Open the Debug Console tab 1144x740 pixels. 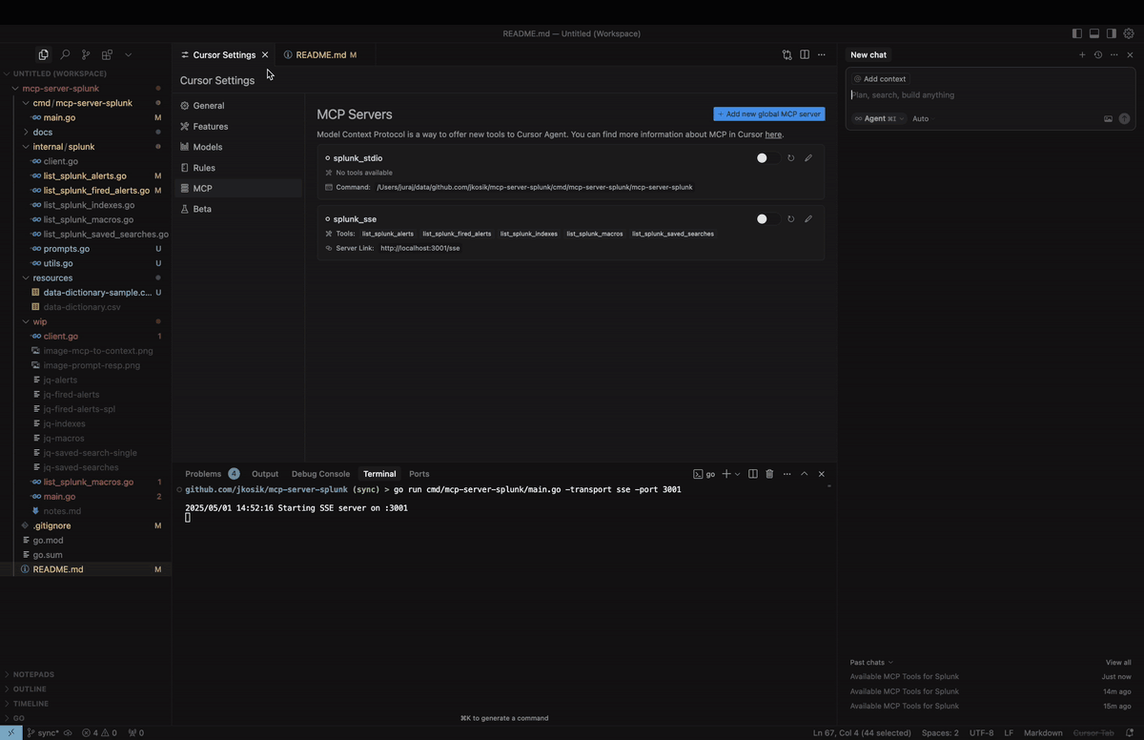(x=320, y=473)
